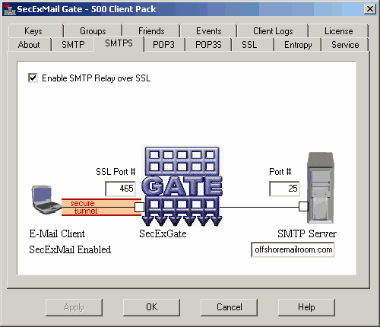Click the connector square at the SMTP server
The width and height of the screenshot is (380, 327).
pyautogui.click(x=303, y=206)
